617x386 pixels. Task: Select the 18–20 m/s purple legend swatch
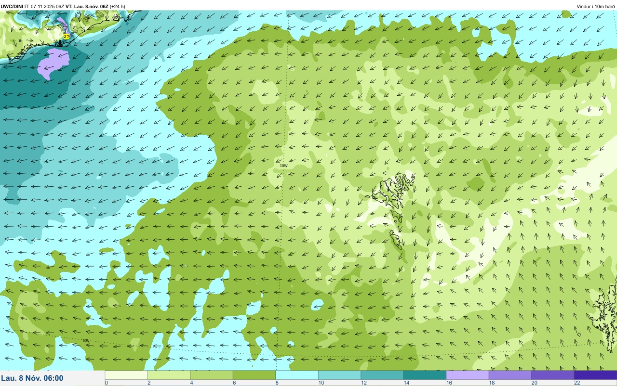(510, 375)
